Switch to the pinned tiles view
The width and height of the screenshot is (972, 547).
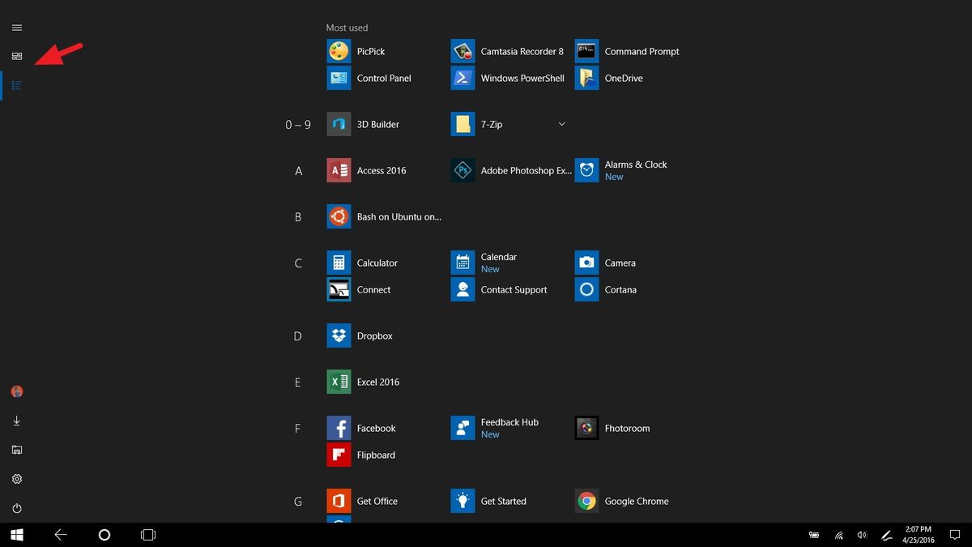[x=16, y=56]
